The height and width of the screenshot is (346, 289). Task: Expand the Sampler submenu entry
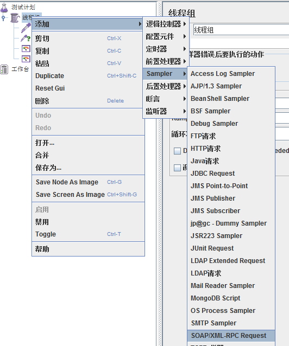166,74
